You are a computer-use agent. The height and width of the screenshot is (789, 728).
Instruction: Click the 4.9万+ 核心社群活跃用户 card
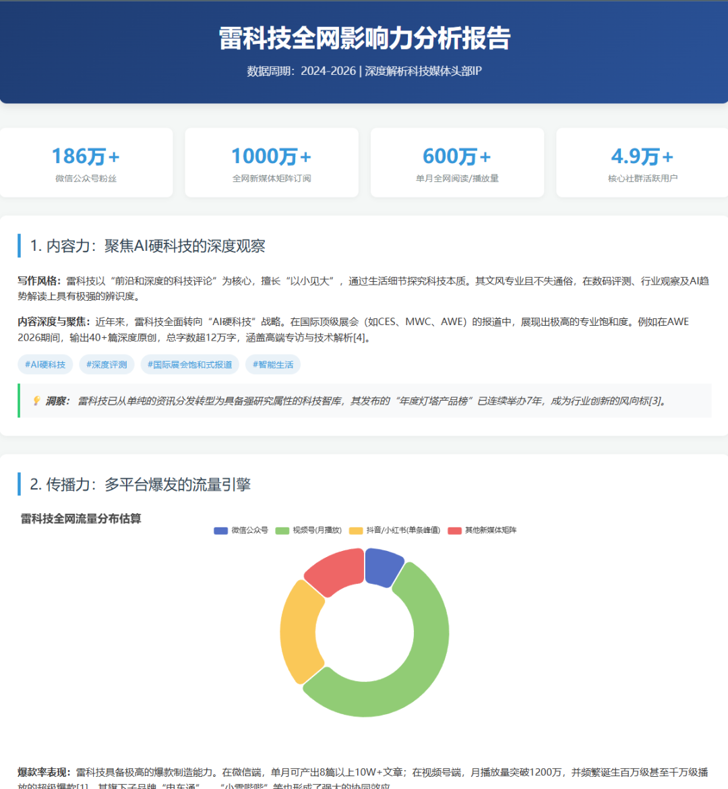pos(642,163)
